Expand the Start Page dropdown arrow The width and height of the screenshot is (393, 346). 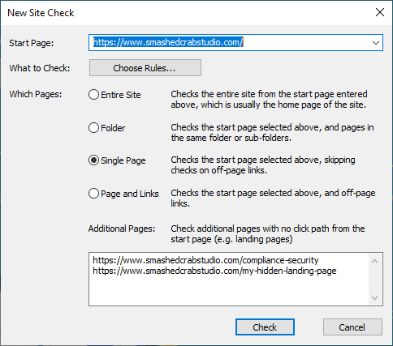pos(376,43)
